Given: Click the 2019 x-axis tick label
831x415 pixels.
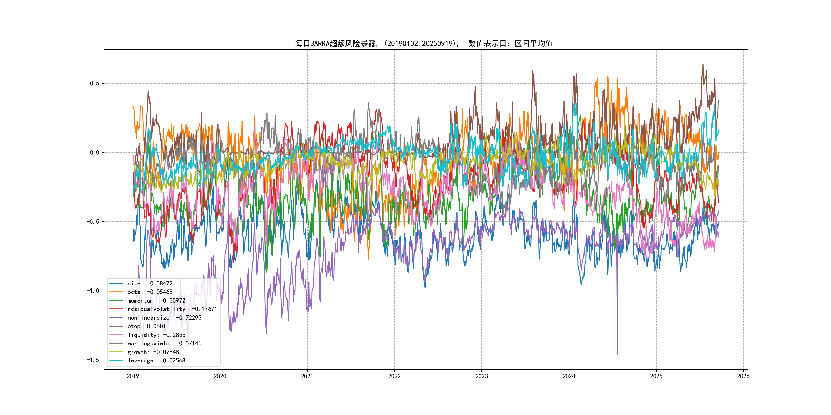Looking at the screenshot, I should pos(133,376).
